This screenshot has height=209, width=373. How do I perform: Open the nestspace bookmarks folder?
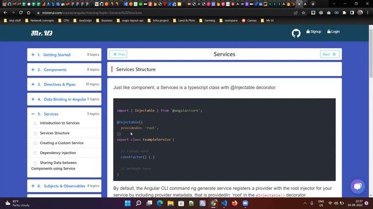228,21
